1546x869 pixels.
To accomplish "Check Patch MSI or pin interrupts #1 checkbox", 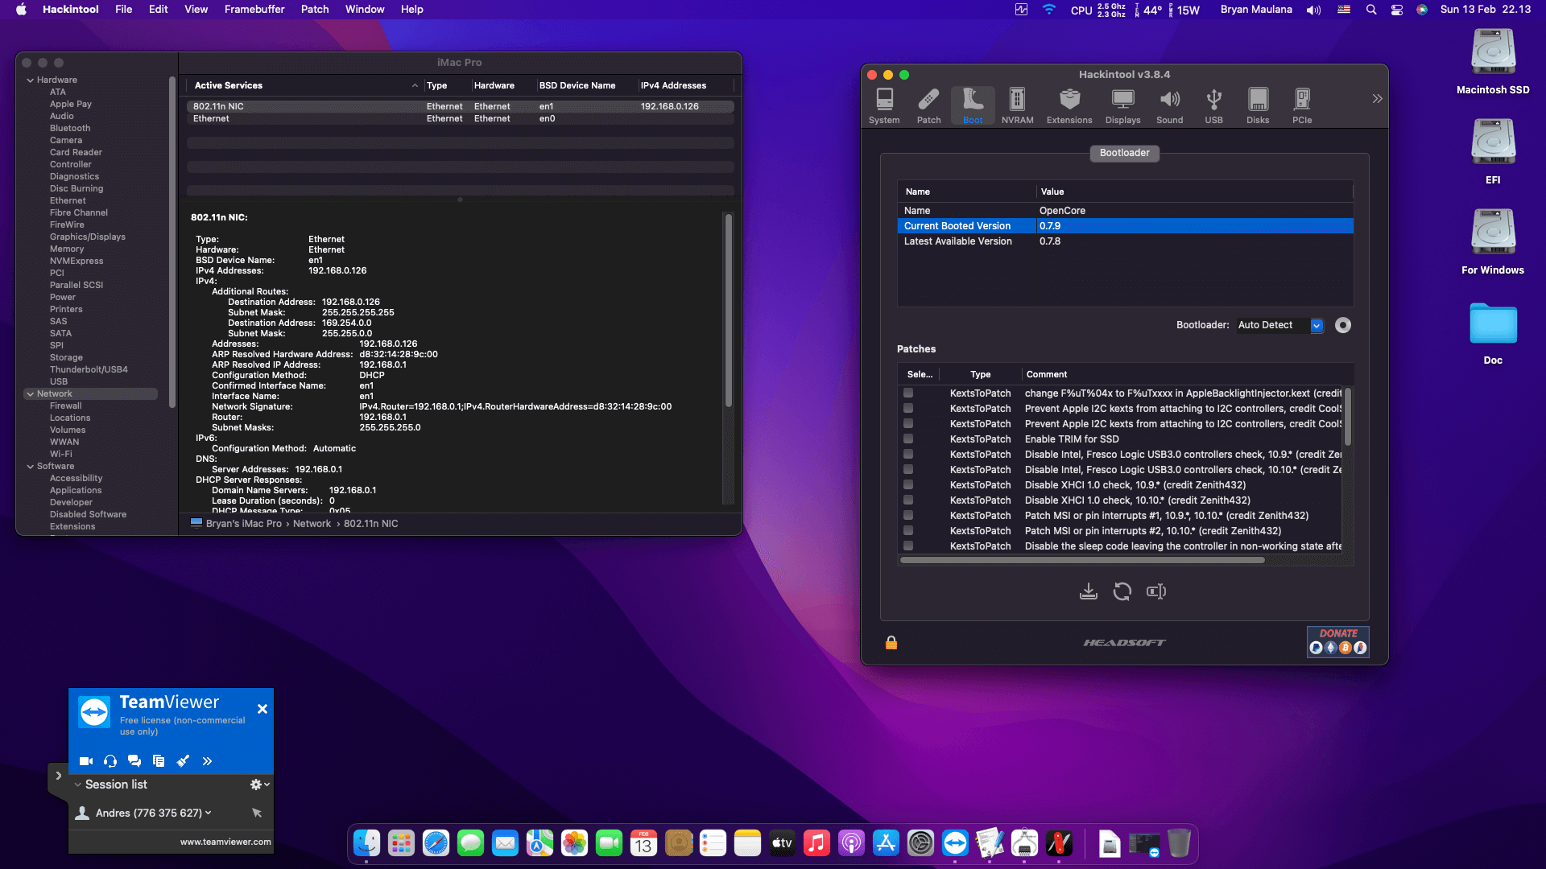I will click(x=908, y=515).
